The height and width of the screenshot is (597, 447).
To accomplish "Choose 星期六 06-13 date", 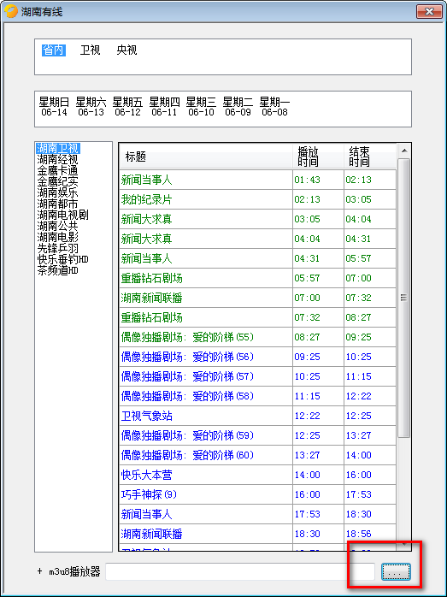I will (91, 107).
